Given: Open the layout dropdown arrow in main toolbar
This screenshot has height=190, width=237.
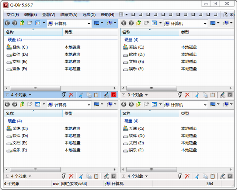Looking at the screenshot, I should 126,15.
